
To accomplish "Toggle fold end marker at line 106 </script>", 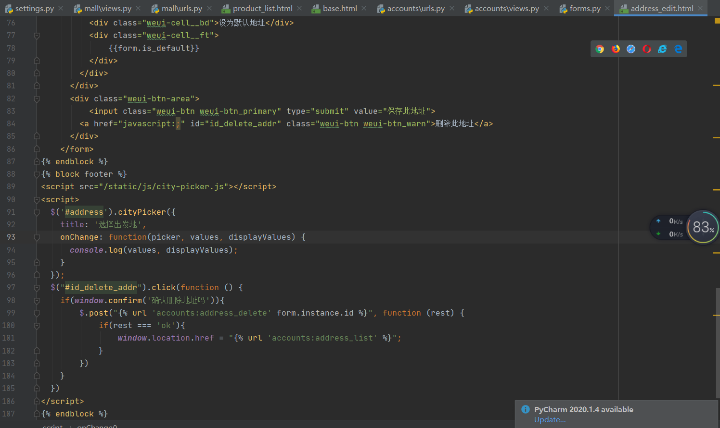I will point(37,401).
